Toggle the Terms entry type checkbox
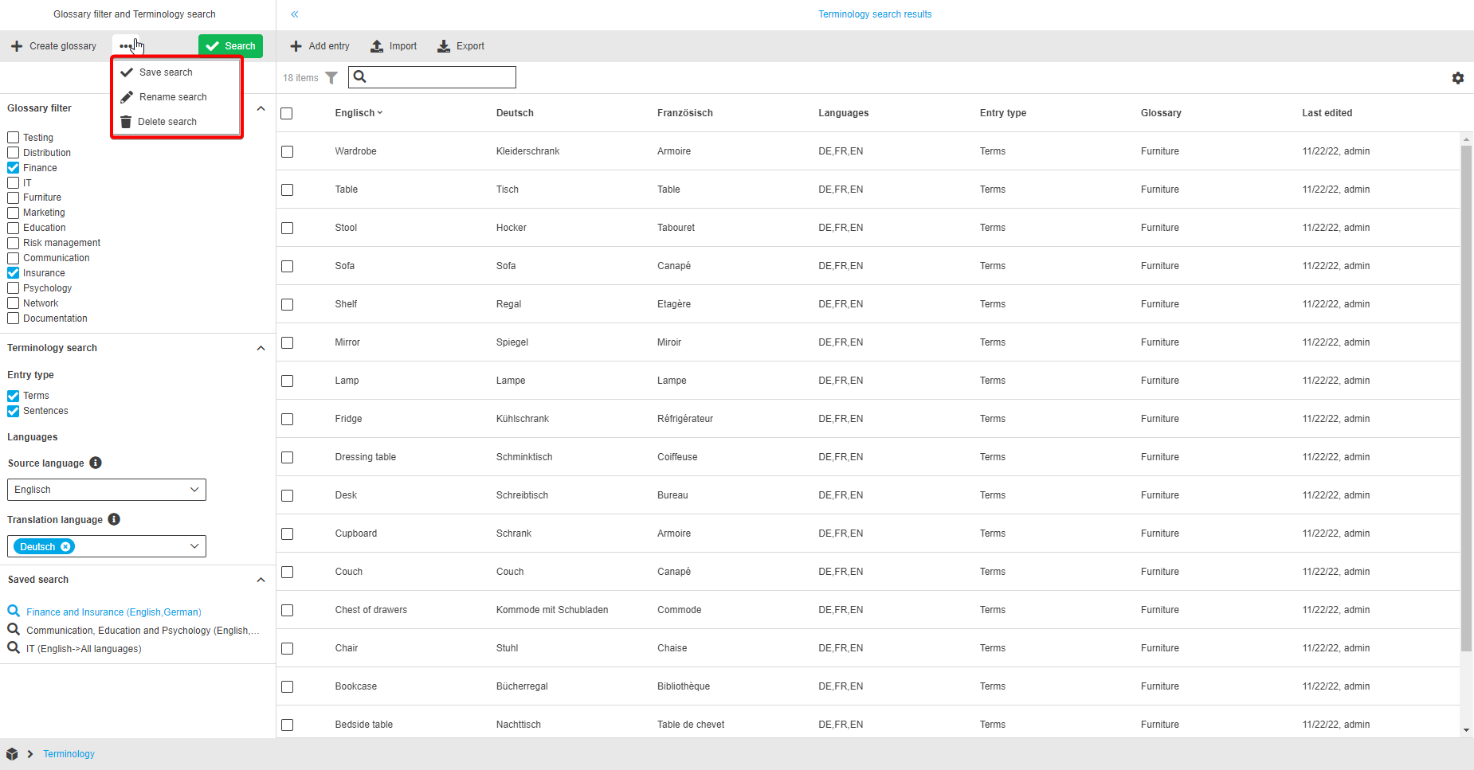Screen dimensions: 1474x770 click(x=14, y=396)
